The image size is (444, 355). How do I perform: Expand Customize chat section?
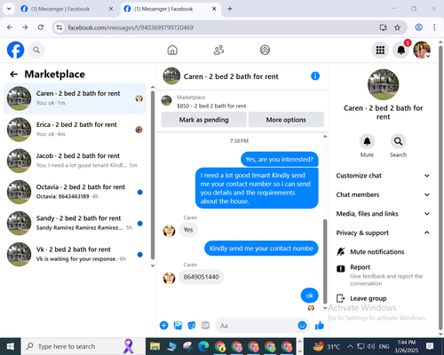(383, 176)
